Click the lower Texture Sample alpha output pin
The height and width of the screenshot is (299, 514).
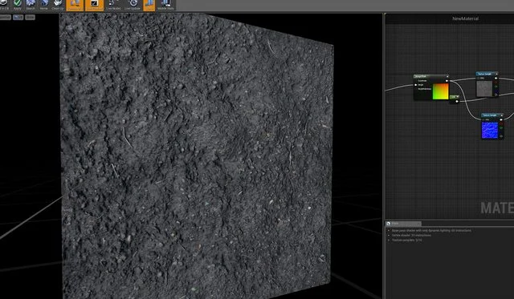(x=501, y=136)
